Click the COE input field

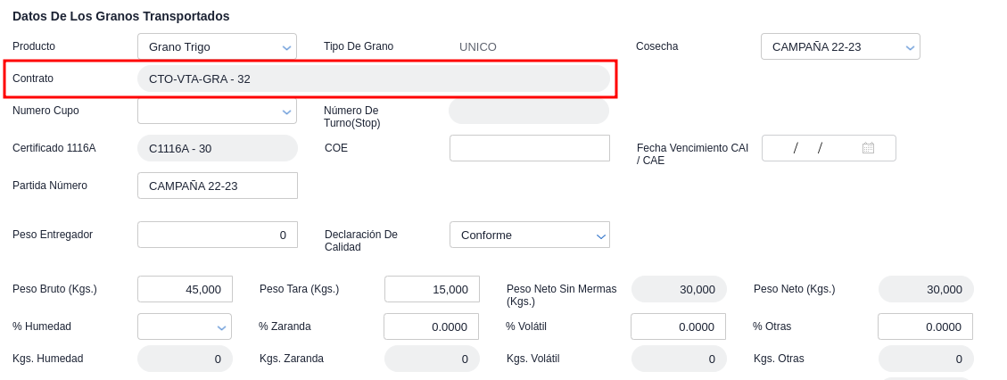529,148
